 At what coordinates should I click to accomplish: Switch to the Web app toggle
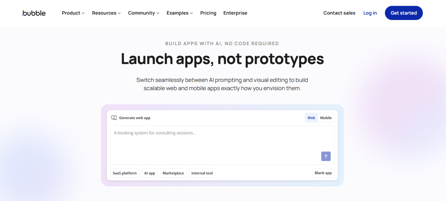[311, 118]
